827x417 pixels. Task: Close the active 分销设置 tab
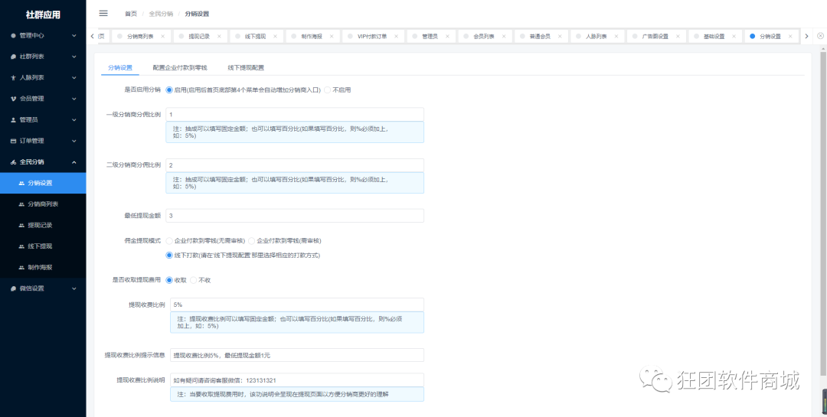(x=790, y=37)
